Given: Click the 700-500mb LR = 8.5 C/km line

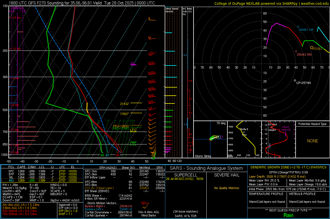Looking at the screenshot, I should [20, 214].
